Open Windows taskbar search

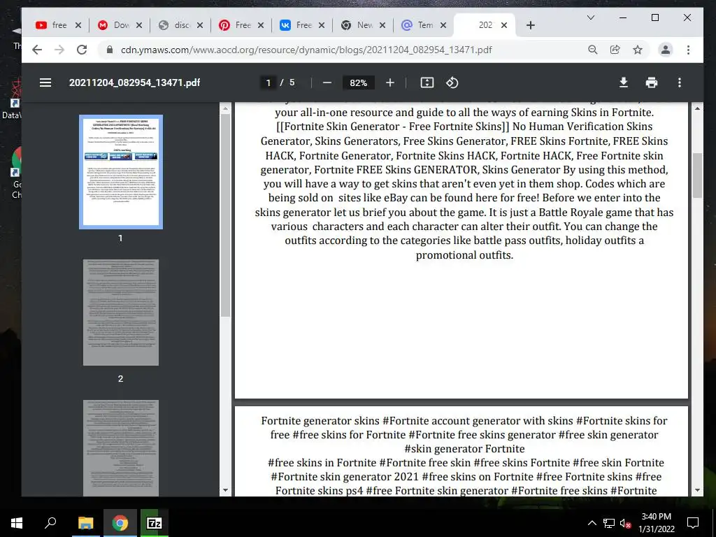pyautogui.click(x=50, y=523)
